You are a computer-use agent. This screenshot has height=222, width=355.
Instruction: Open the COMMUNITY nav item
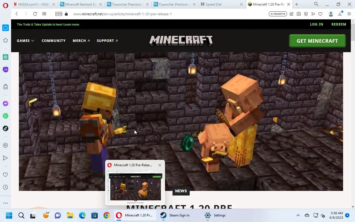[54, 41]
